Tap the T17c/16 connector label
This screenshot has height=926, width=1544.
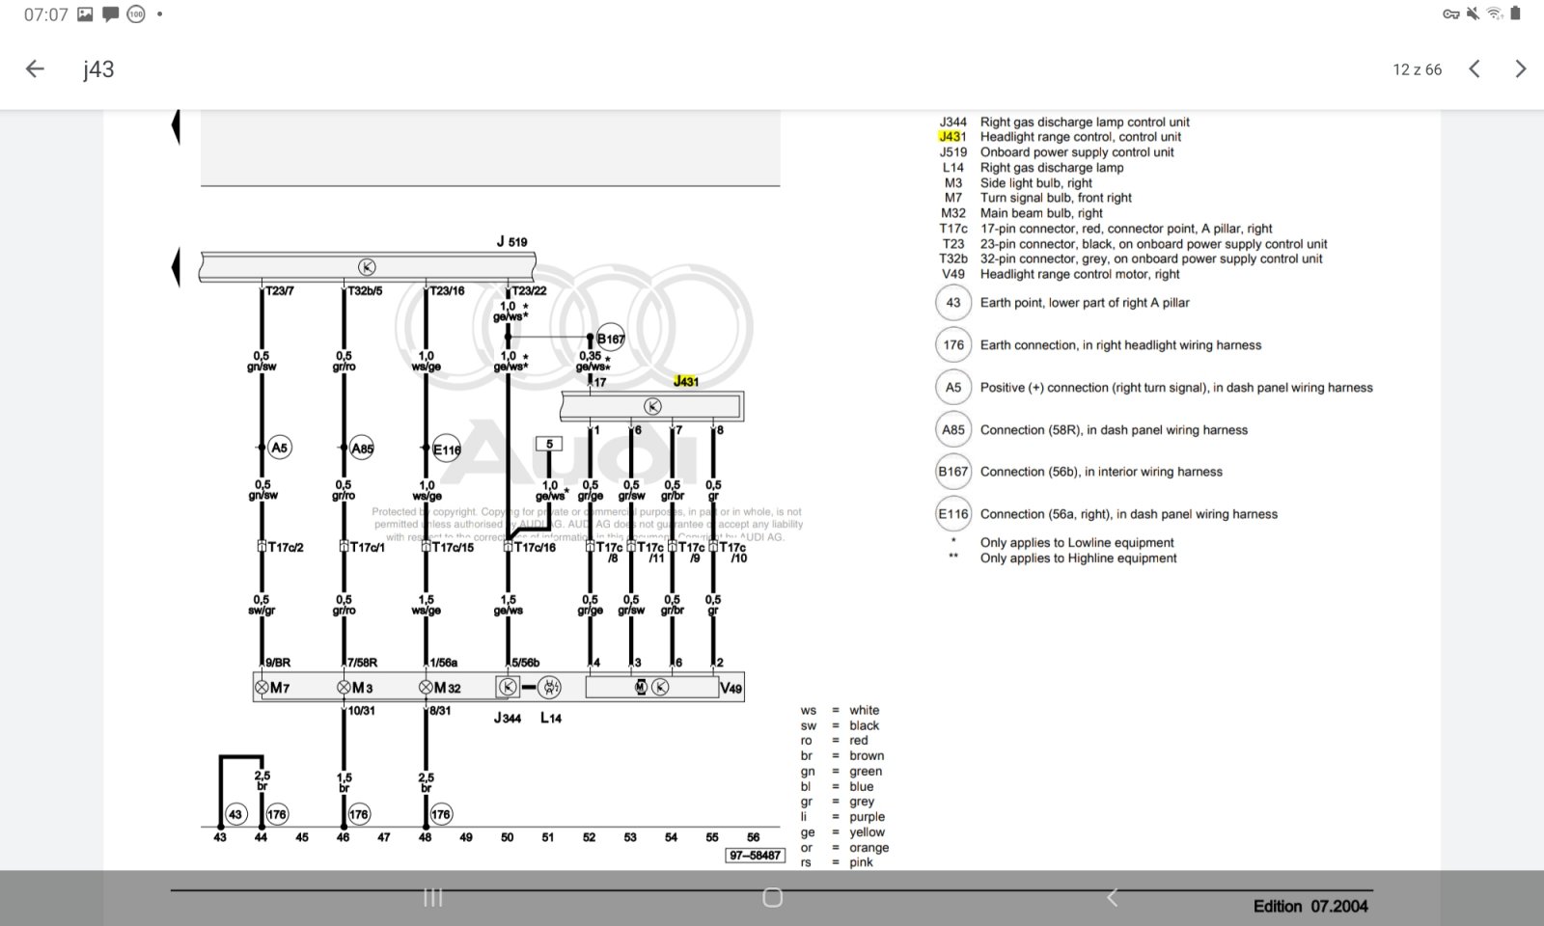pos(536,547)
